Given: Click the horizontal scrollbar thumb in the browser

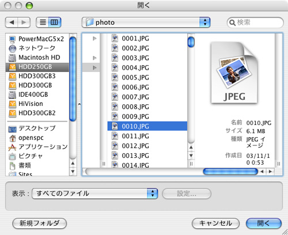Looking at the screenshot, I should (x=230, y=172).
